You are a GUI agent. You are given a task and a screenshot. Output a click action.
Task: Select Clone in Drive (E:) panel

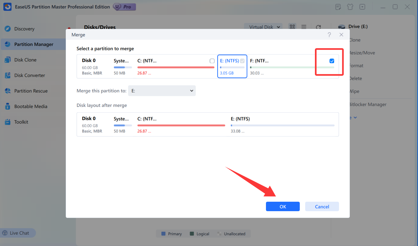[355, 40]
